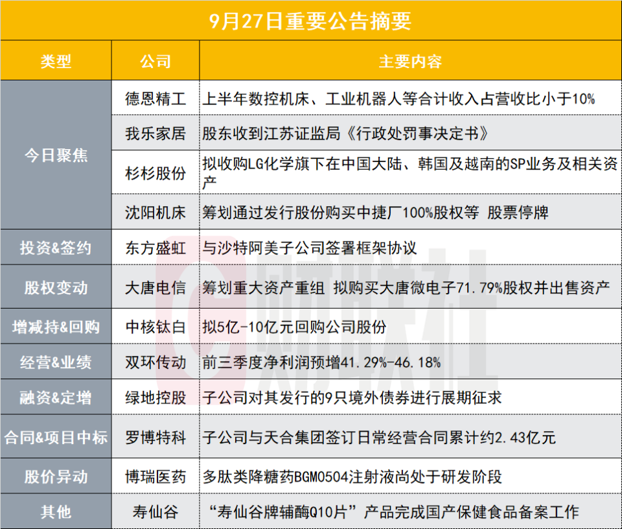Select the 股权变动 category cell
Image resolution: width=622 pixels, height=529 pixels.
[x=56, y=287]
